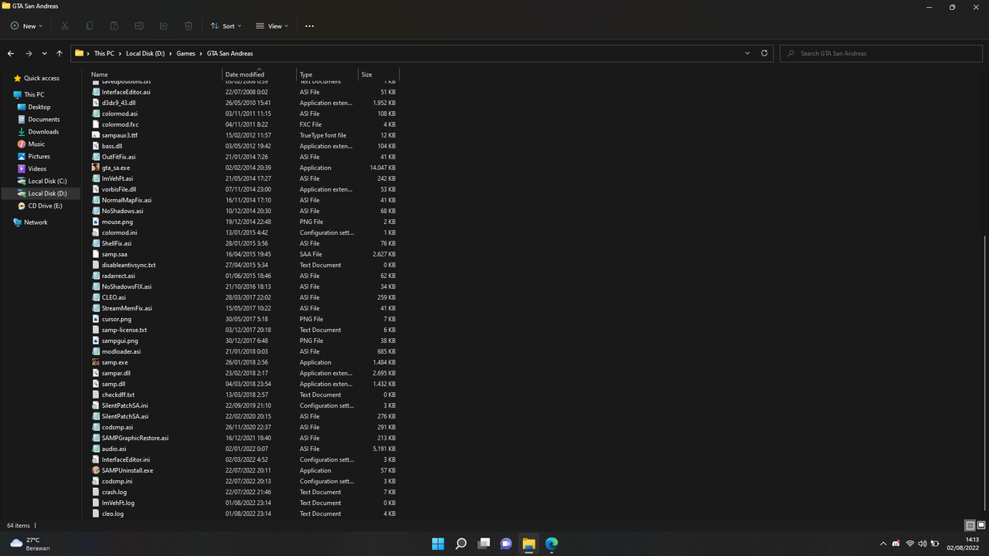The height and width of the screenshot is (556, 989).
Task: Click the Copy icon in toolbar
Action: [x=90, y=26]
